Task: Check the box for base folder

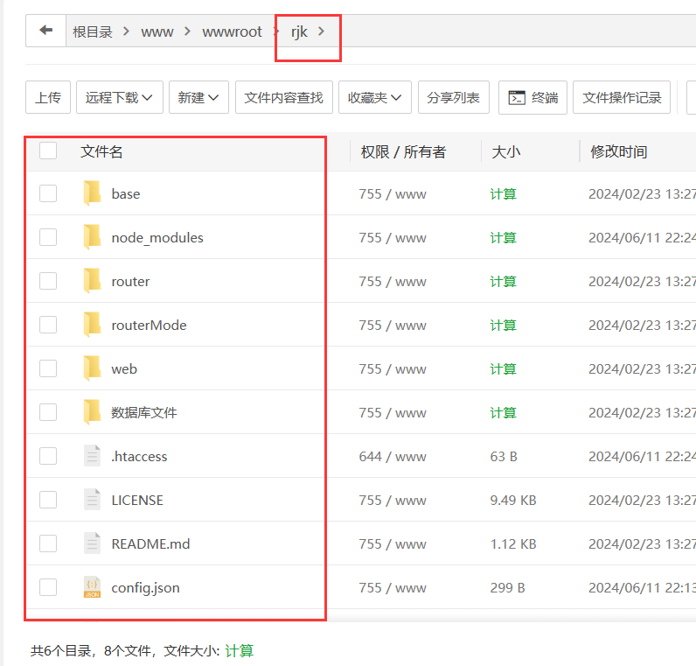Action: point(48,193)
